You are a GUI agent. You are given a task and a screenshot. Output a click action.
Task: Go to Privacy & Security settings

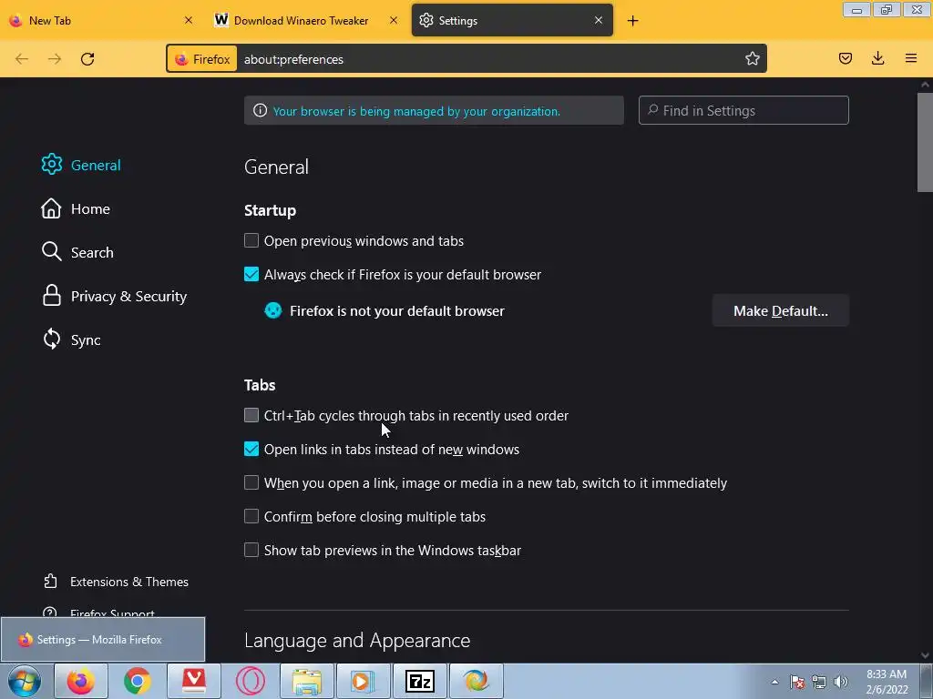click(114, 296)
